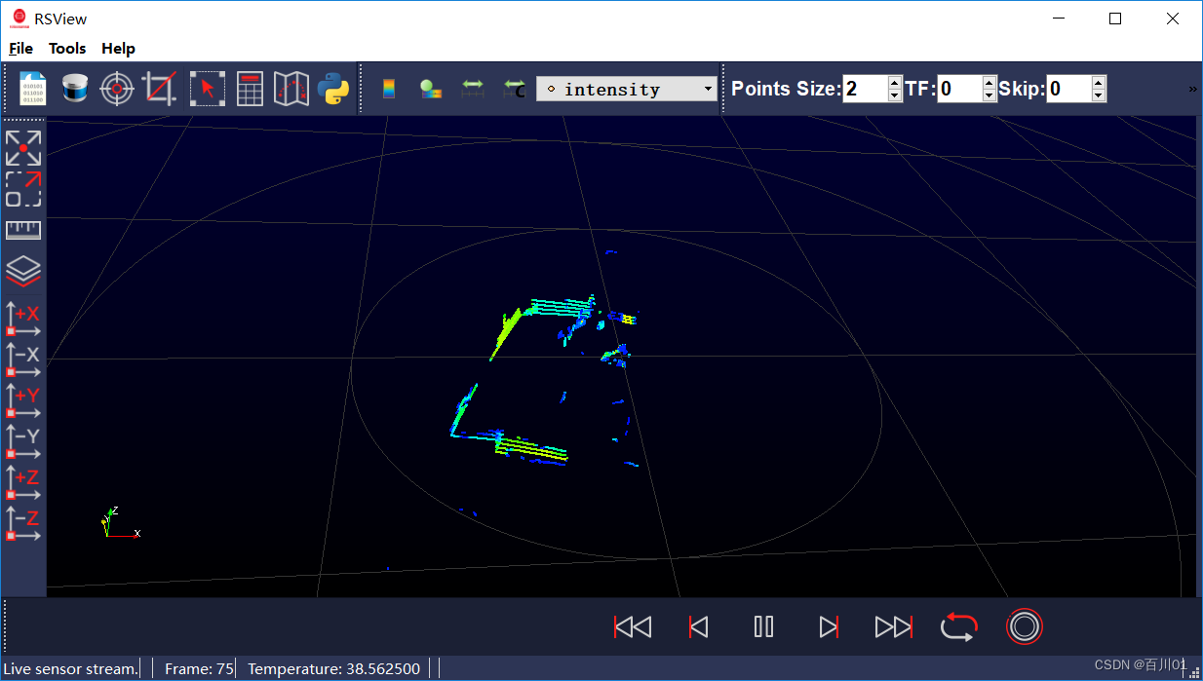Increase the TF value with up arrow
This screenshot has height=681, width=1203.
(990, 83)
